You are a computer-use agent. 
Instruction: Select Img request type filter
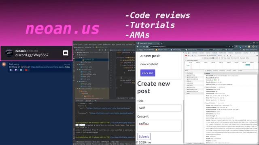tap(225, 58)
